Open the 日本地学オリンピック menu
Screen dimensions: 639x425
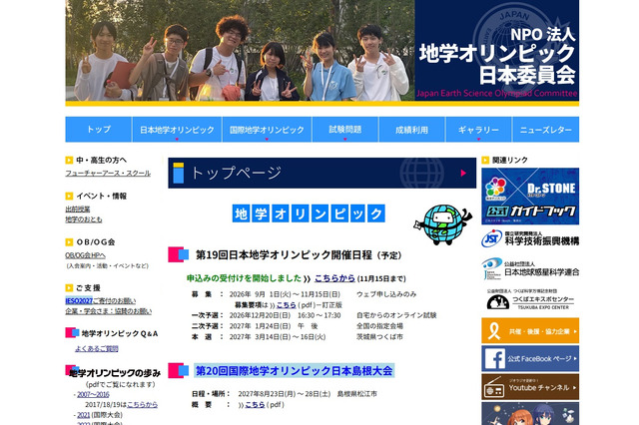[x=177, y=129]
